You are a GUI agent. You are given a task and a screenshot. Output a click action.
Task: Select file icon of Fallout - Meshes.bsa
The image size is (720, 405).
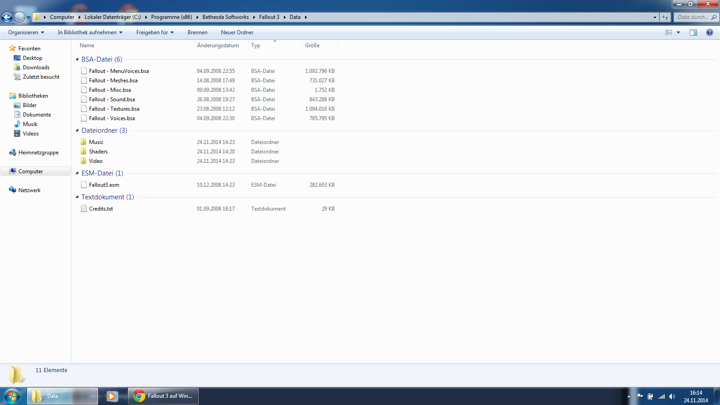pyautogui.click(x=84, y=81)
